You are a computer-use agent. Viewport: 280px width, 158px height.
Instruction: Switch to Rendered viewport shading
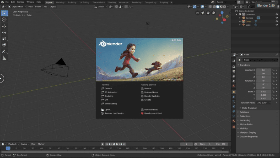pos(224,7)
